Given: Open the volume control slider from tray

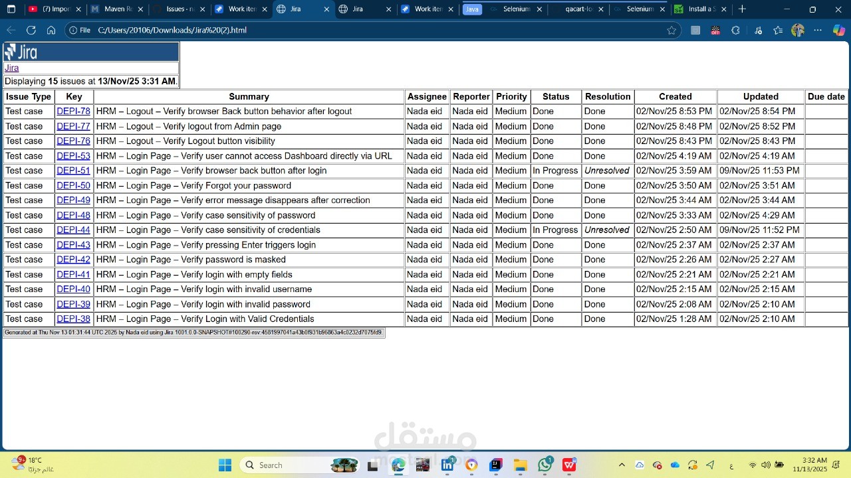Looking at the screenshot, I should pyautogui.click(x=765, y=465).
